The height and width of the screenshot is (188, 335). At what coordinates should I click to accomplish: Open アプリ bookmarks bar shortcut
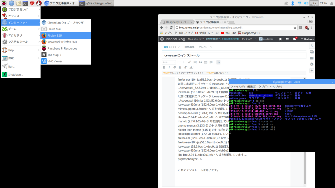coord(166,33)
